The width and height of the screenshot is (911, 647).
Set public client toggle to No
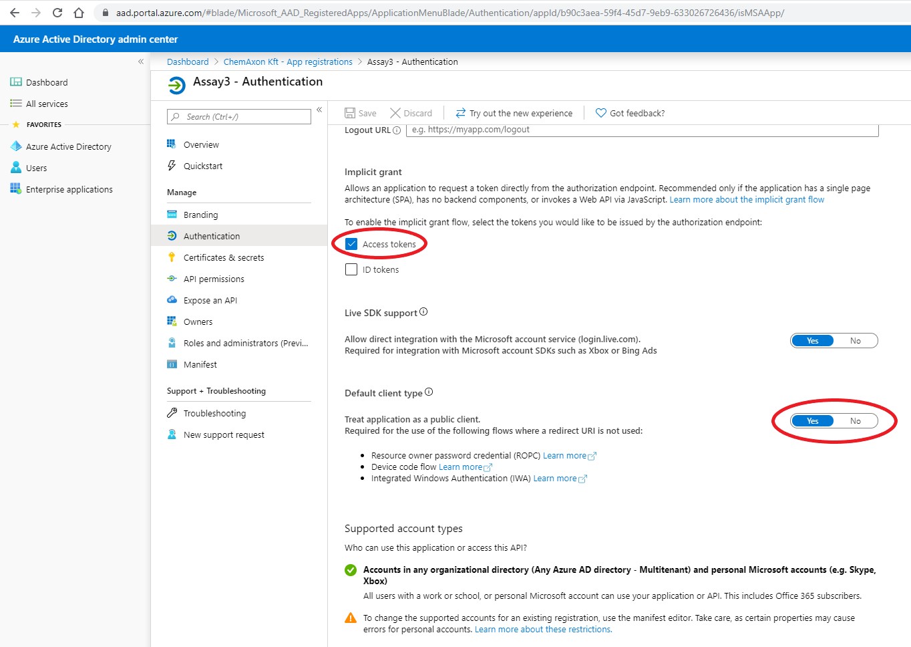(855, 421)
